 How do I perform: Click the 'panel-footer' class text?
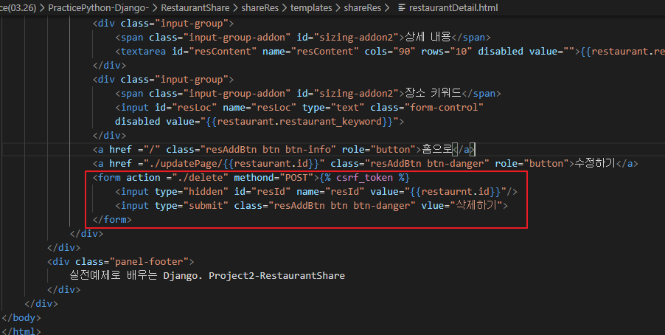(x=149, y=261)
